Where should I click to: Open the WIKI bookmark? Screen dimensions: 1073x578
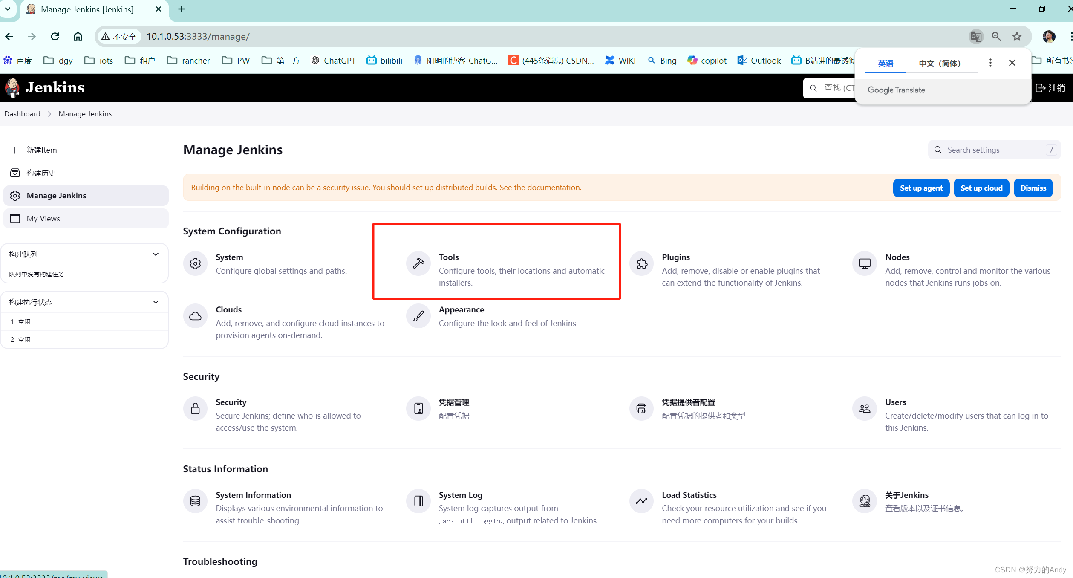(620, 61)
